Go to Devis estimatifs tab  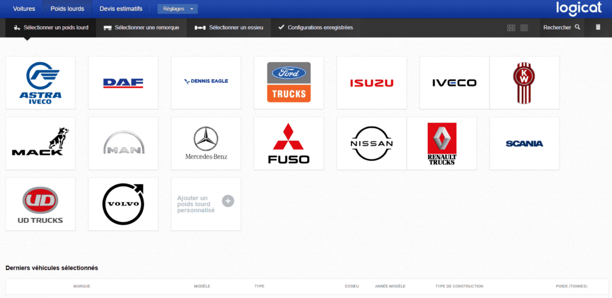pos(121,9)
